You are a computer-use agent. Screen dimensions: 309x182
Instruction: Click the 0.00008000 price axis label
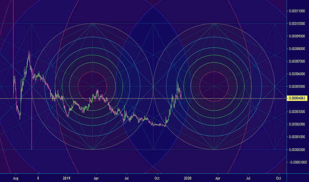[297, 49]
